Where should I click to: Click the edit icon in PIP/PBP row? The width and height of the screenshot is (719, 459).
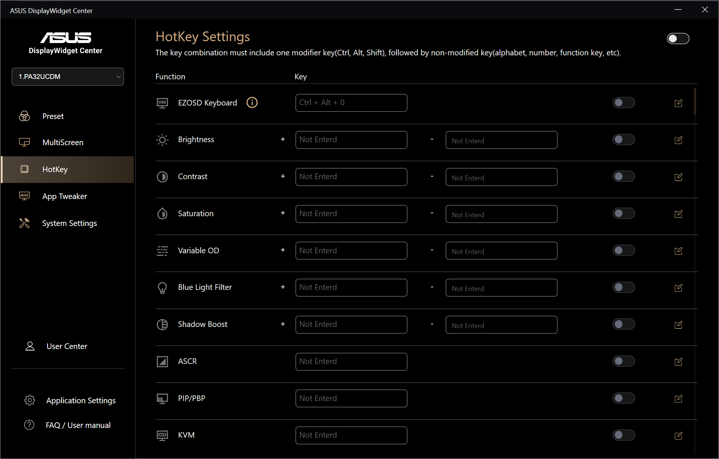coord(678,399)
